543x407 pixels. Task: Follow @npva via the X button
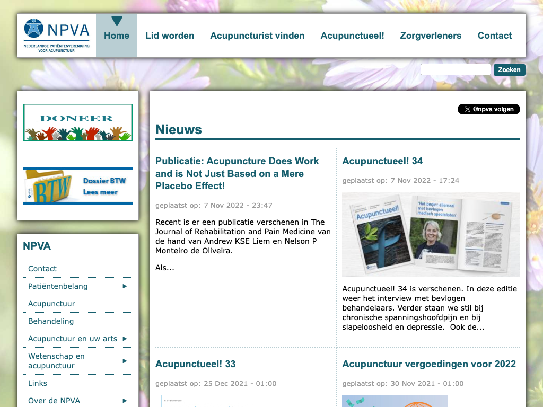tap(488, 109)
